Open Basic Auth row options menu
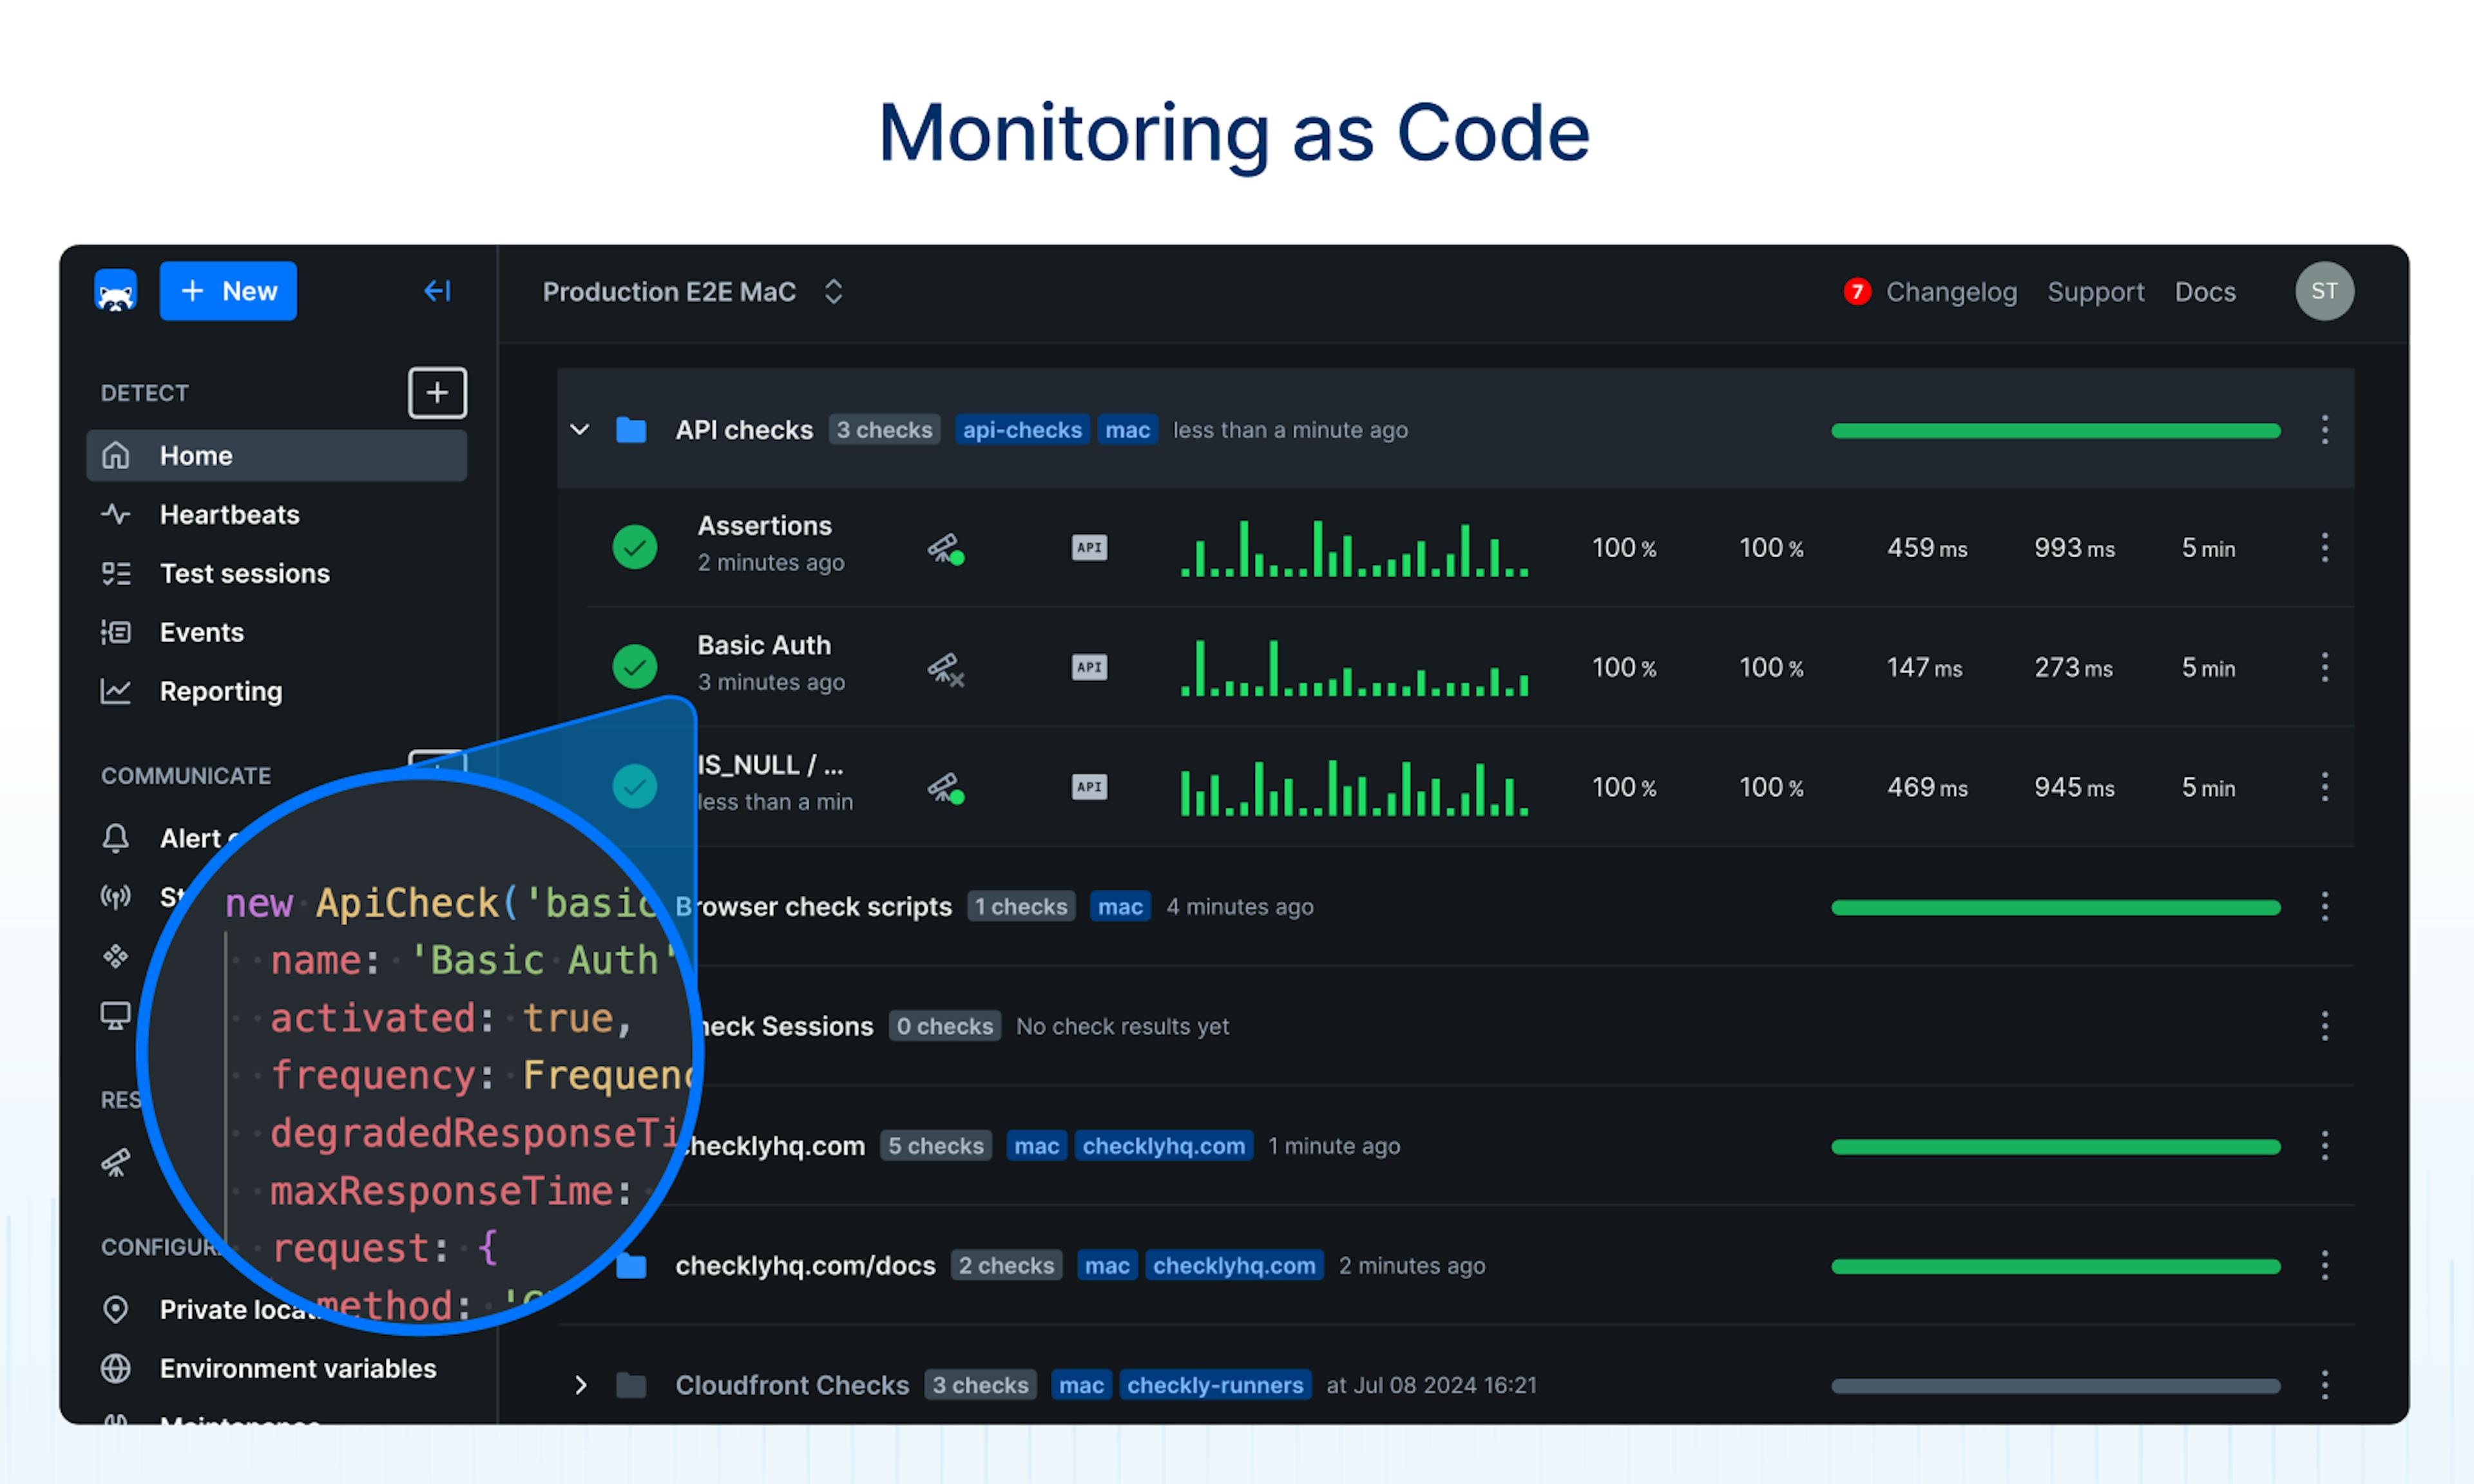The width and height of the screenshot is (2474, 1484). click(2324, 667)
